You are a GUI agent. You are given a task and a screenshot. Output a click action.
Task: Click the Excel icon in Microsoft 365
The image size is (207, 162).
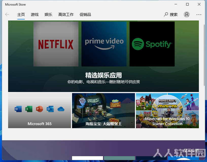point(29,109)
